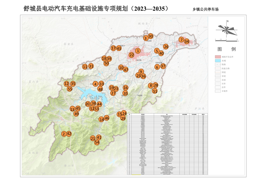Select marker number 13
This screenshot has height=184, width=265.
[72, 109]
